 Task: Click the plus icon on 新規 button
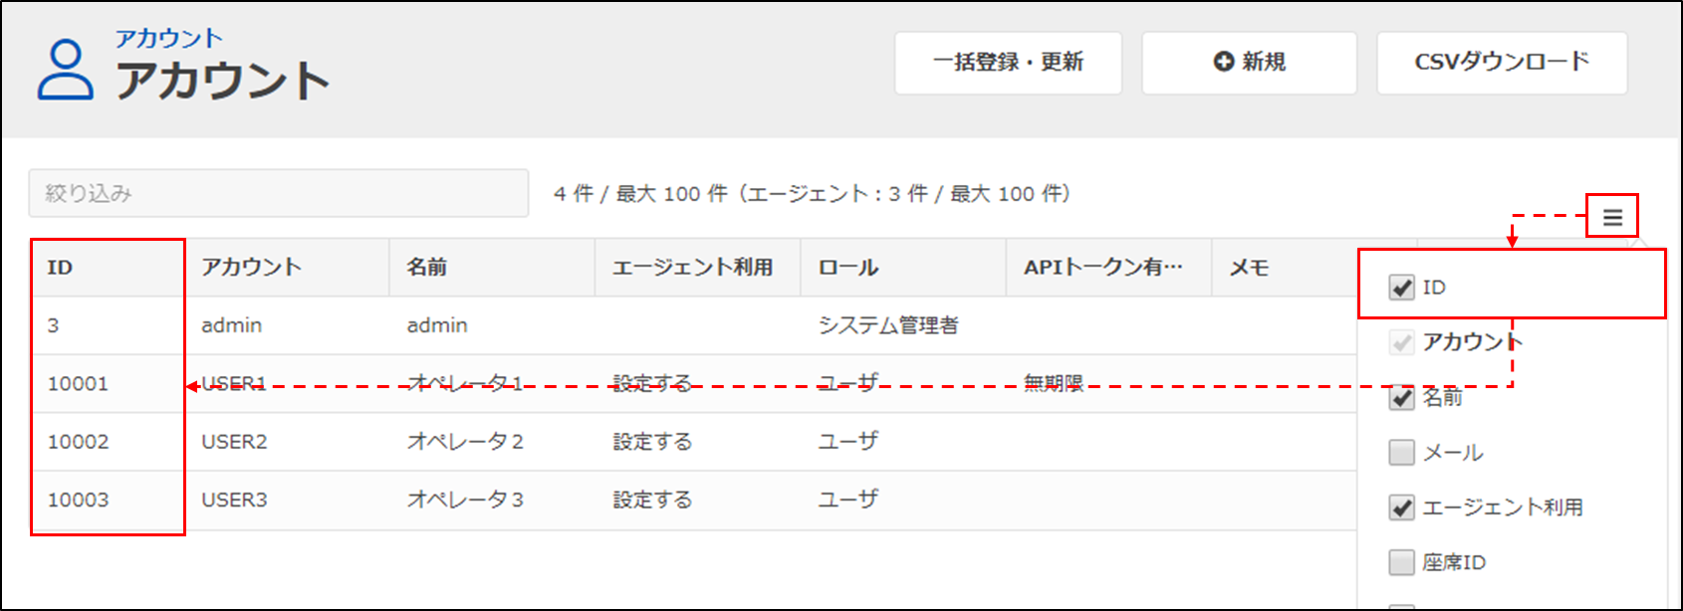(x=1223, y=63)
